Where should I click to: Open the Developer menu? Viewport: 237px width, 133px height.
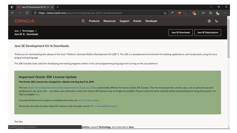pyautogui.click(x=151, y=21)
